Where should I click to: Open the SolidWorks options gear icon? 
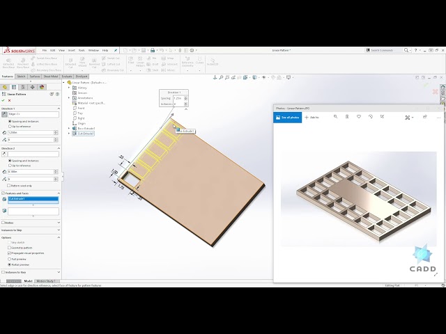pos(192,50)
